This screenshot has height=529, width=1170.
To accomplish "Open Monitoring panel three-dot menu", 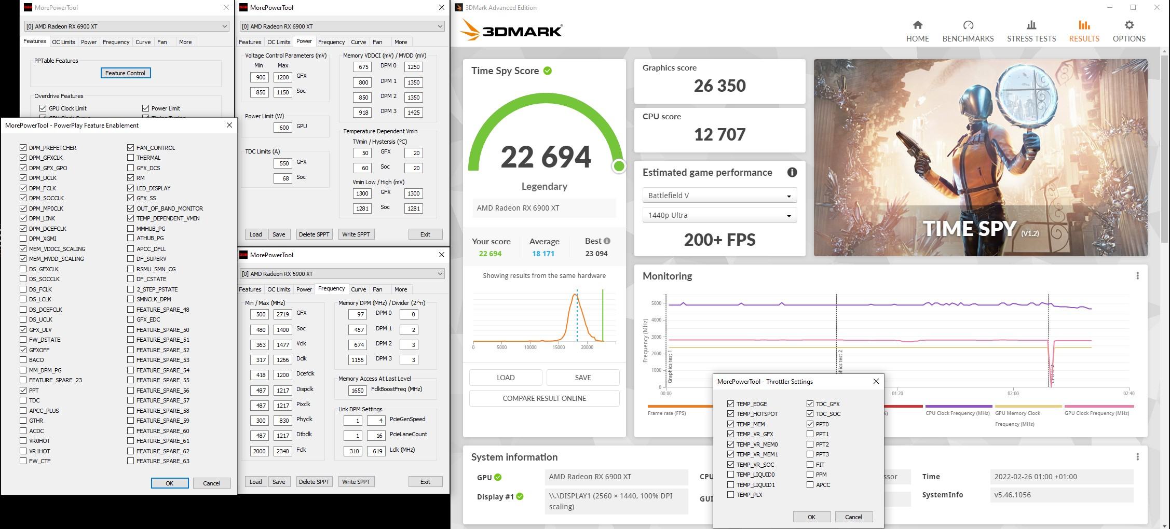I will pos(1137,276).
